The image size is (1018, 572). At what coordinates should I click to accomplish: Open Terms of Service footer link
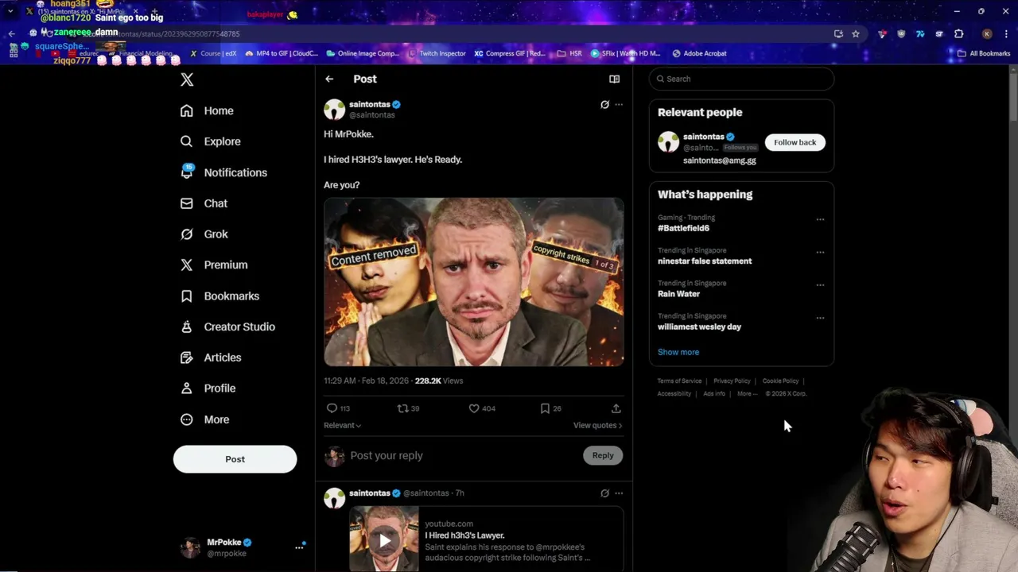(679, 381)
